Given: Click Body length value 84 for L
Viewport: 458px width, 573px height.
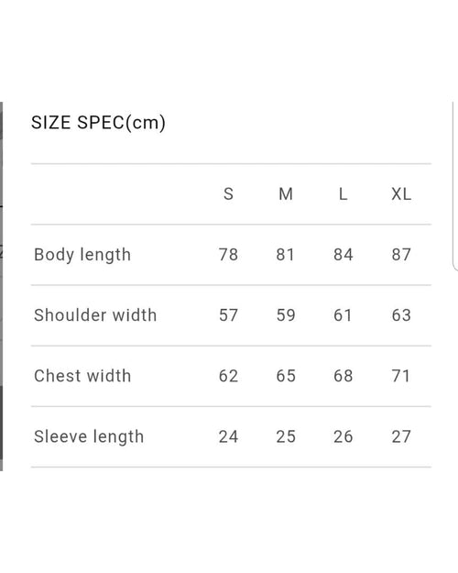Looking at the screenshot, I should 343,255.
